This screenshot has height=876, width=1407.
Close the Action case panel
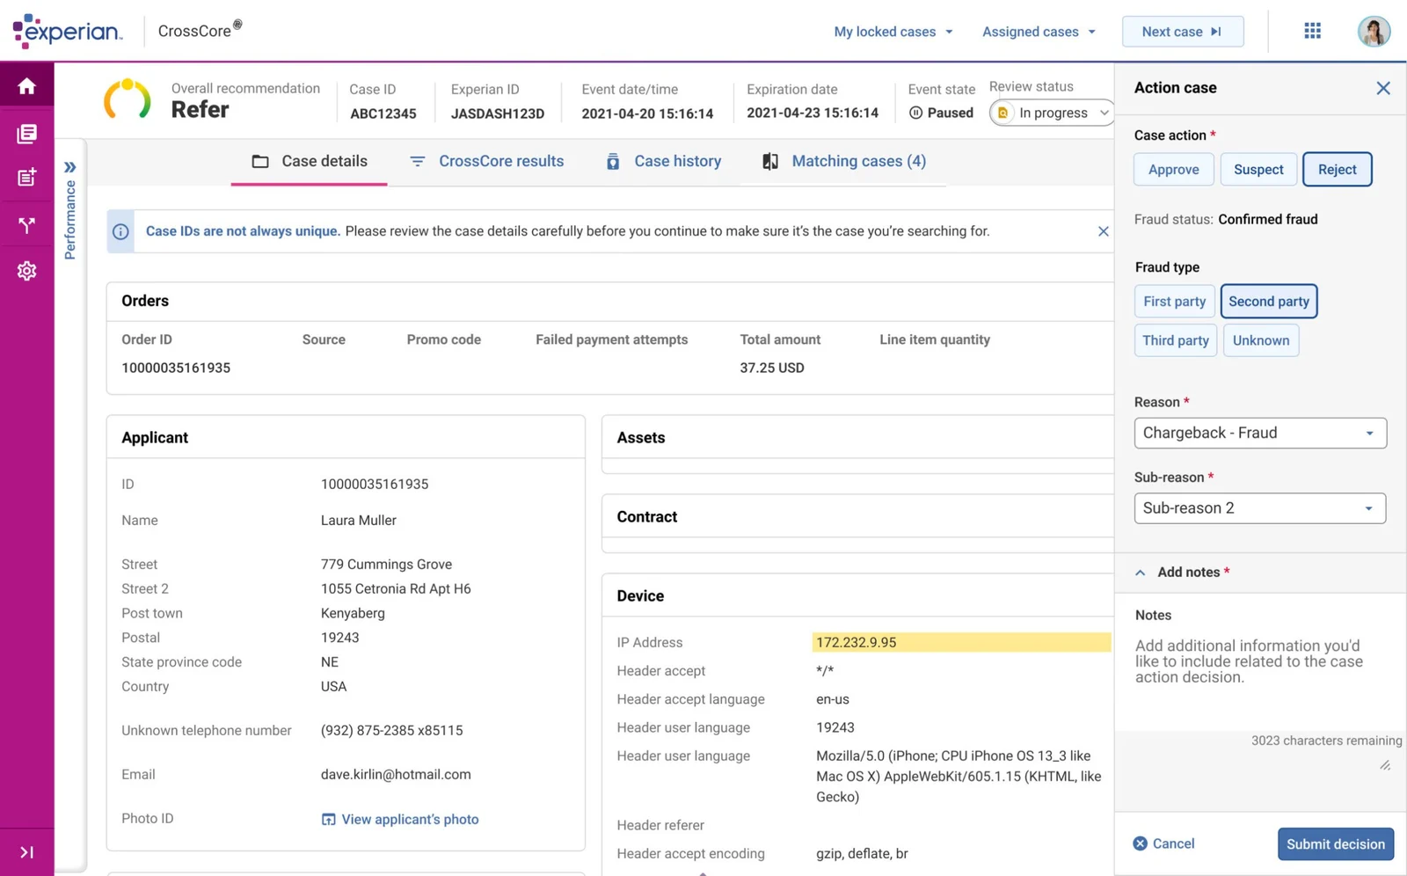pos(1383,88)
